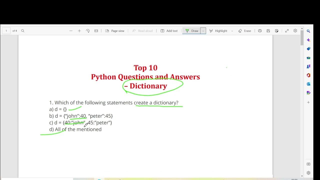320x180 pixels.
Task: Zoom in with the plus button
Action: pos(79,31)
